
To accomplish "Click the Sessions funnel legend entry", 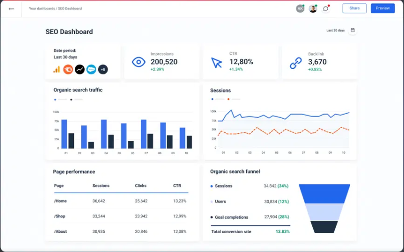I will pyautogui.click(x=221, y=186).
